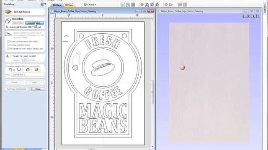This screenshot has width=268, height=150.
Task: Click the Clear Rails button
Action: pyautogui.click(x=18, y=23)
